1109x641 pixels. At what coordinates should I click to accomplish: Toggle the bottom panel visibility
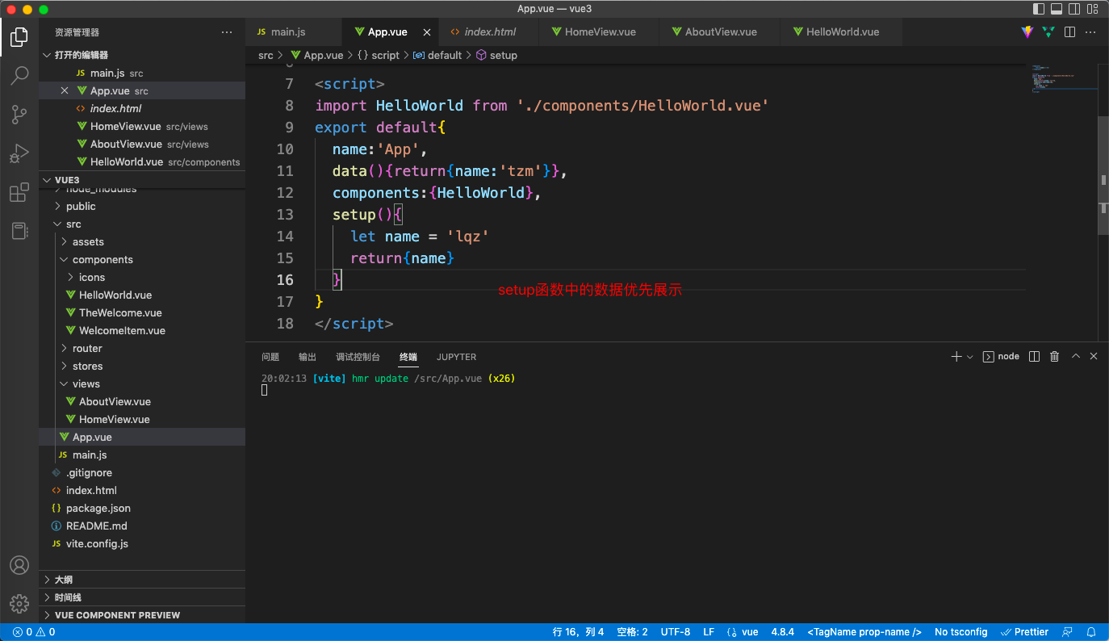(x=1058, y=9)
